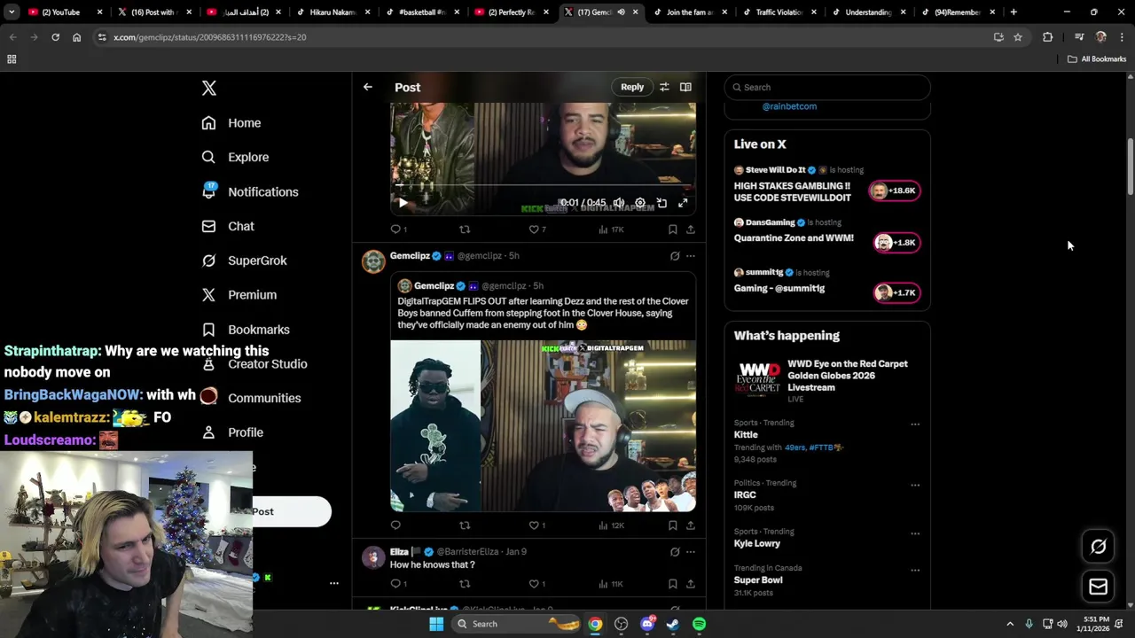The image size is (1135, 638).
Task: Share the Gemclipz quote post
Action: pyautogui.click(x=690, y=525)
